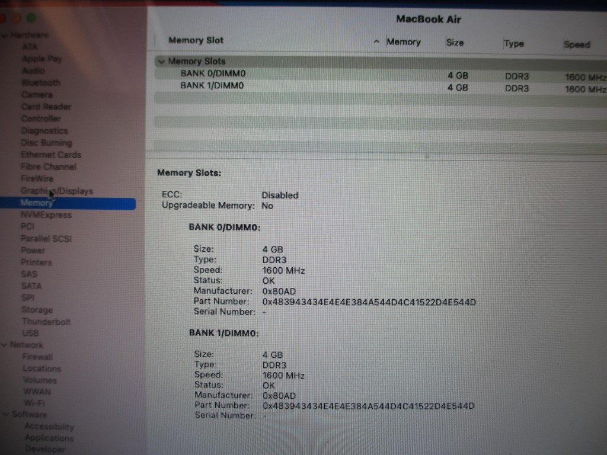Select Volumes under Network
The height and width of the screenshot is (455, 607).
point(40,380)
